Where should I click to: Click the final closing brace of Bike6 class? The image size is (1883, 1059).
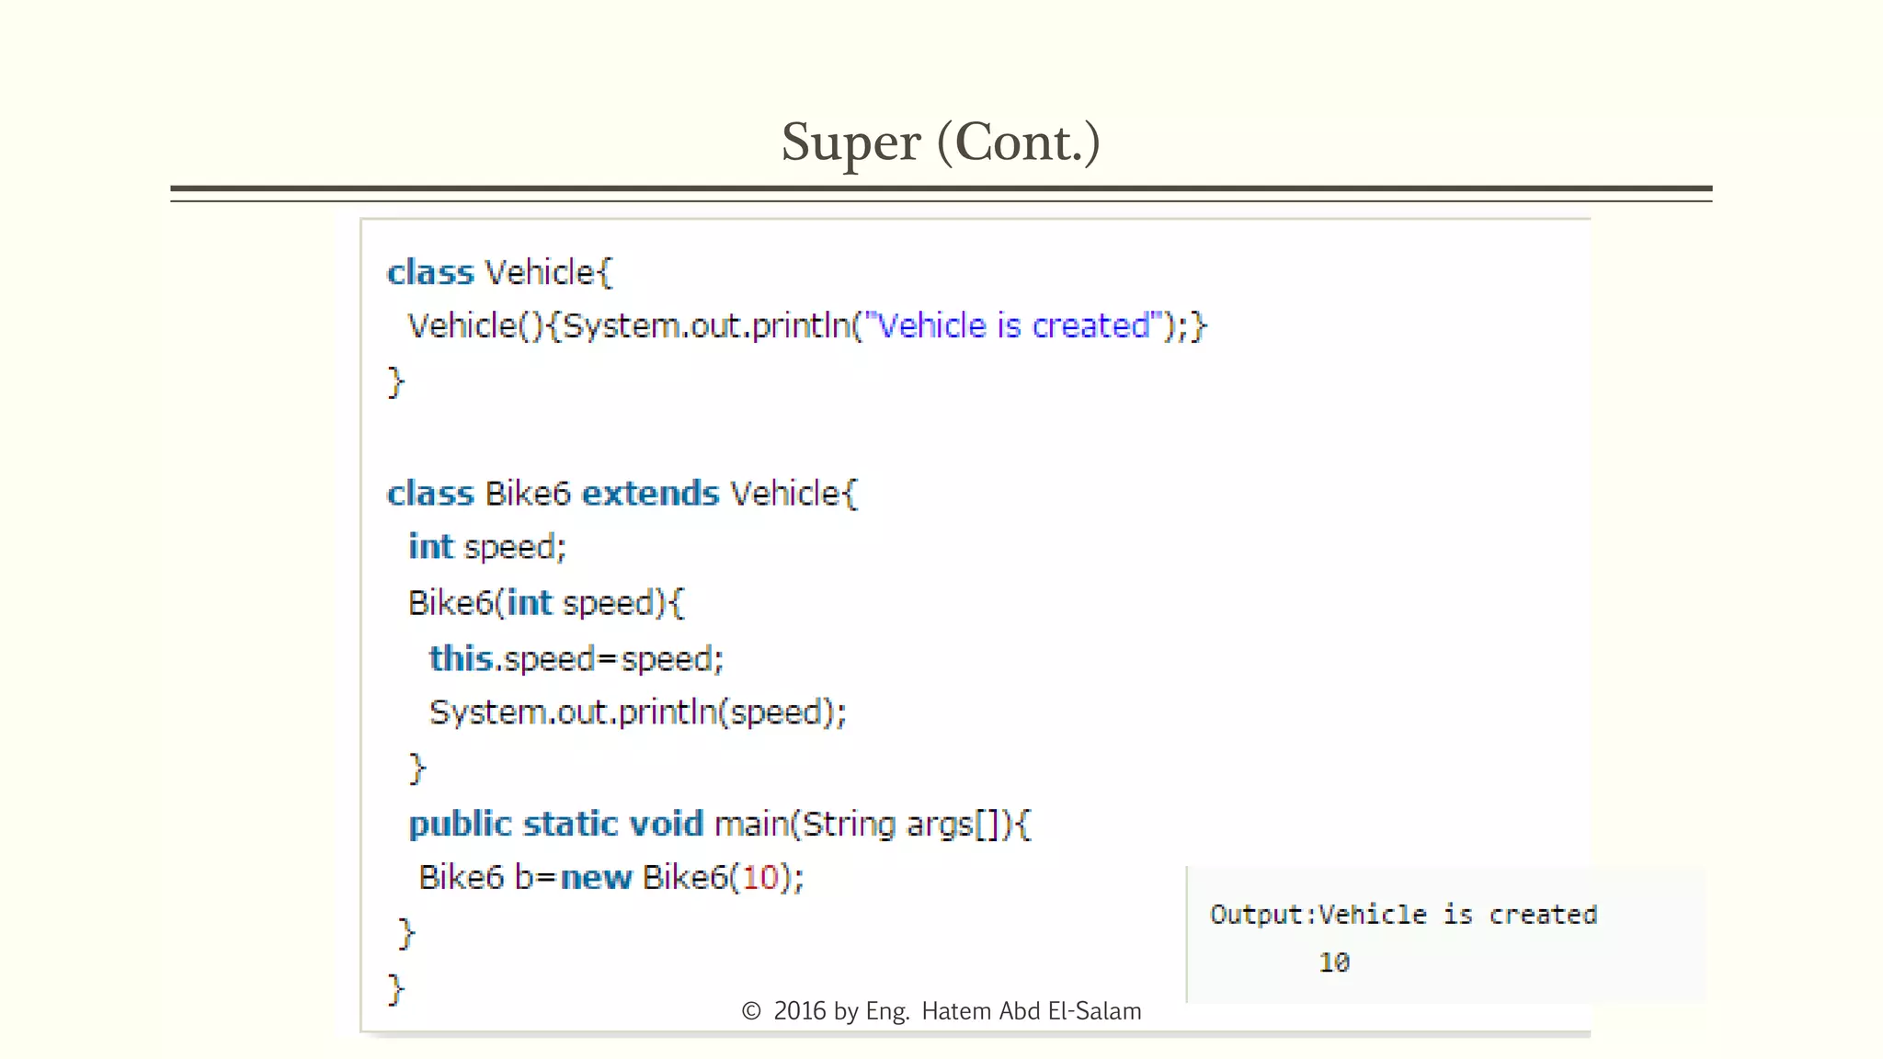[x=395, y=989]
